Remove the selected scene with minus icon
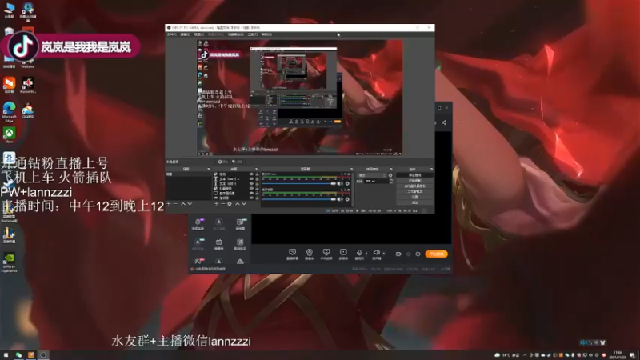The height and width of the screenshot is (360, 640). (175, 204)
